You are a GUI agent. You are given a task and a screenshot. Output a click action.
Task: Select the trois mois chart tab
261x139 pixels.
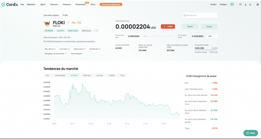(87, 76)
